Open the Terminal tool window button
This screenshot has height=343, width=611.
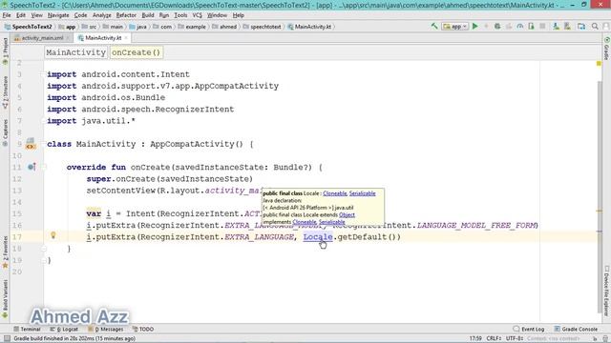28,329
